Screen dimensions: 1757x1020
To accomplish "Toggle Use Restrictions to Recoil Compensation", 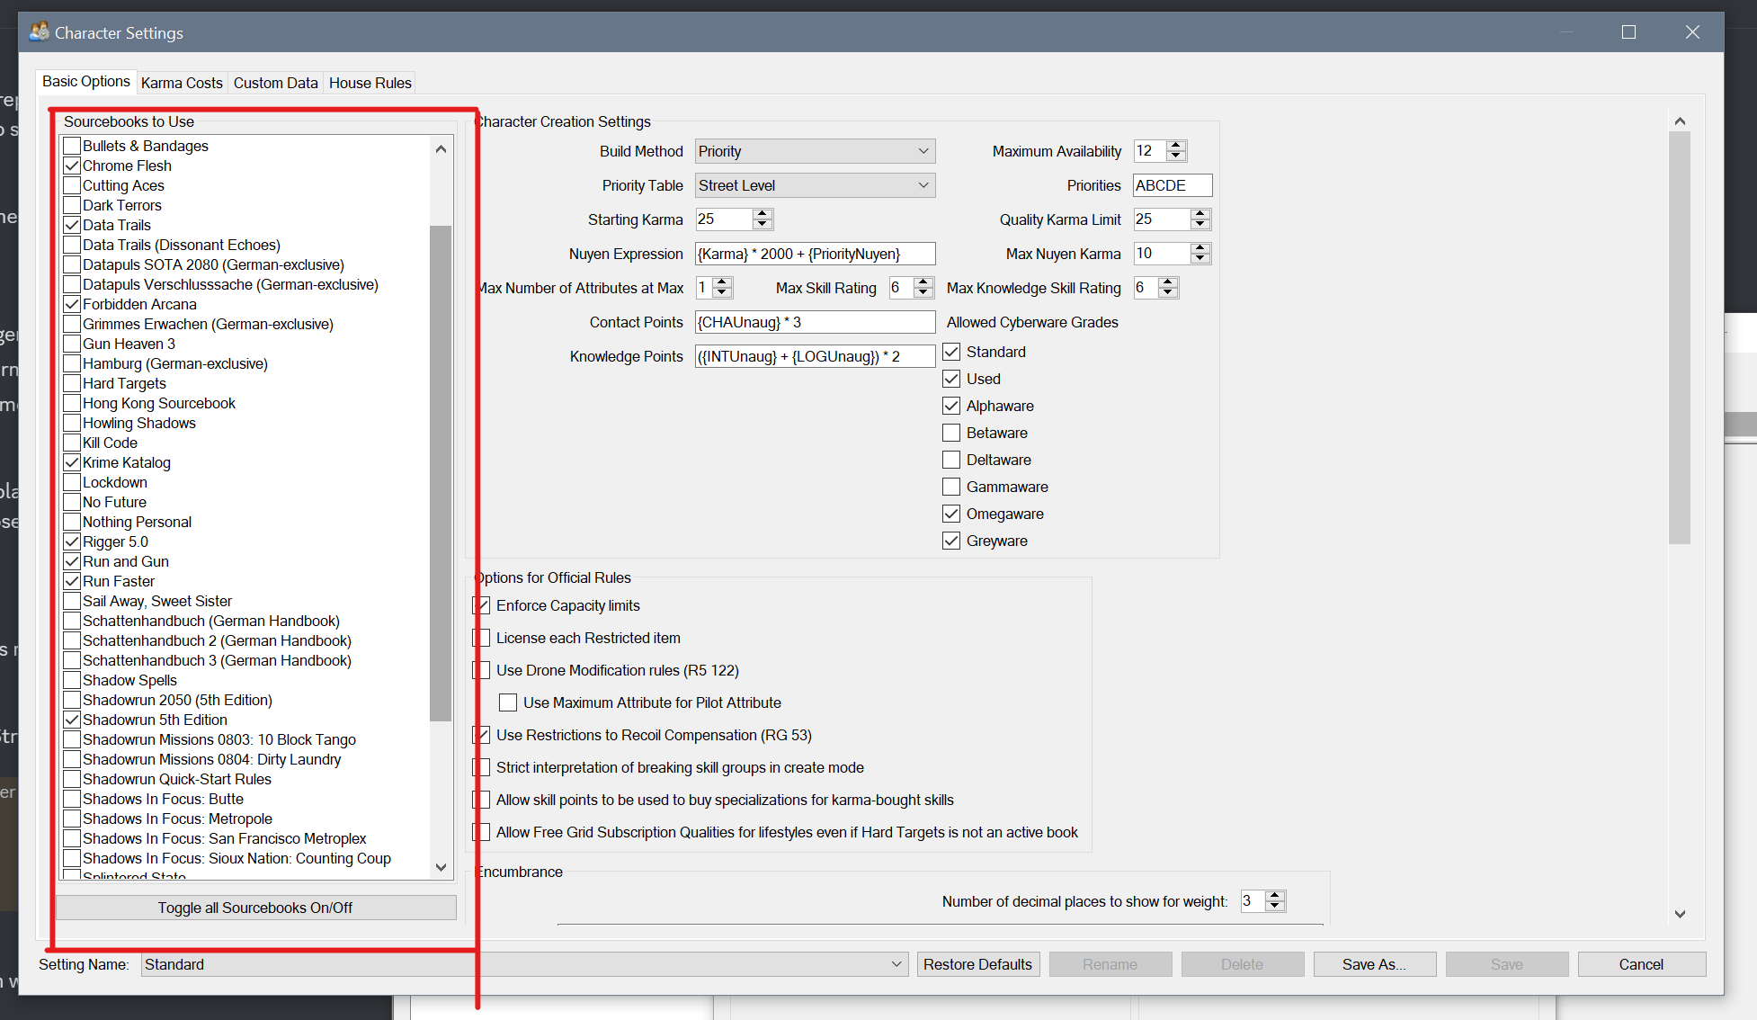I will coord(482,735).
